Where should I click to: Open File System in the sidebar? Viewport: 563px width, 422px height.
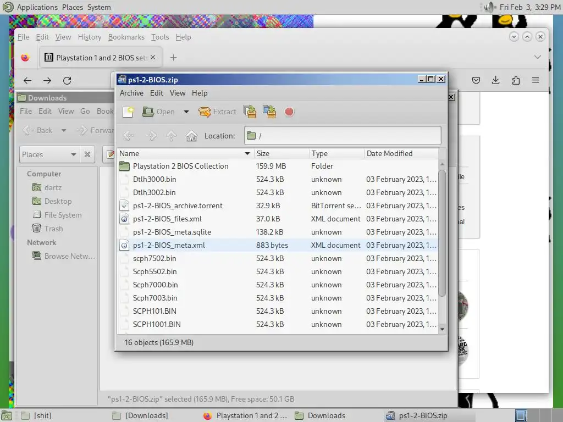(x=57, y=215)
